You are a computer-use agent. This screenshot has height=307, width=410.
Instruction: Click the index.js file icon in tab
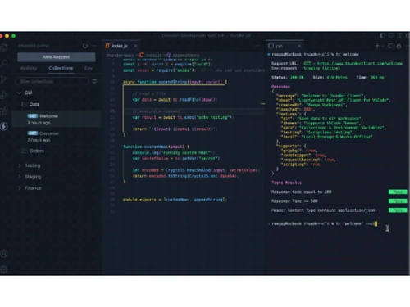pyautogui.click(x=107, y=46)
